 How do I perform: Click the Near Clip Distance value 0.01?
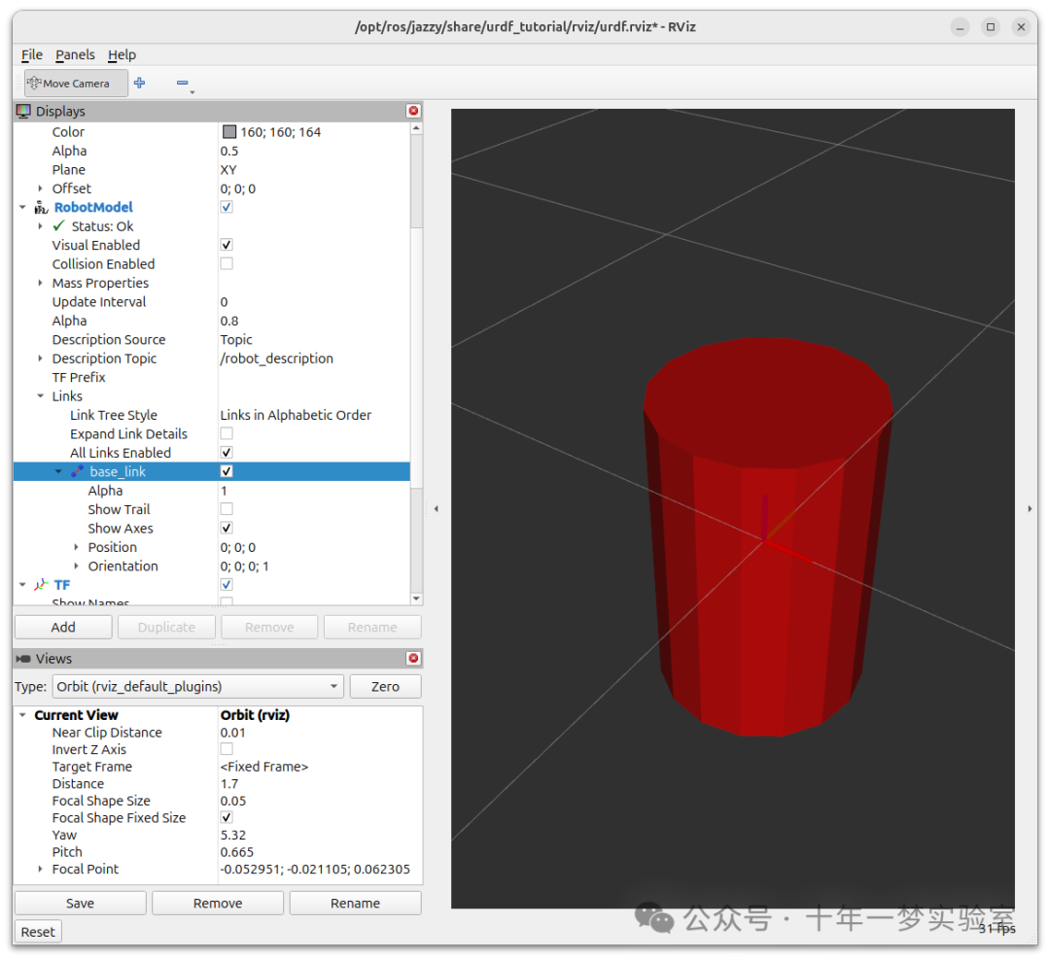(x=233, y=733)
